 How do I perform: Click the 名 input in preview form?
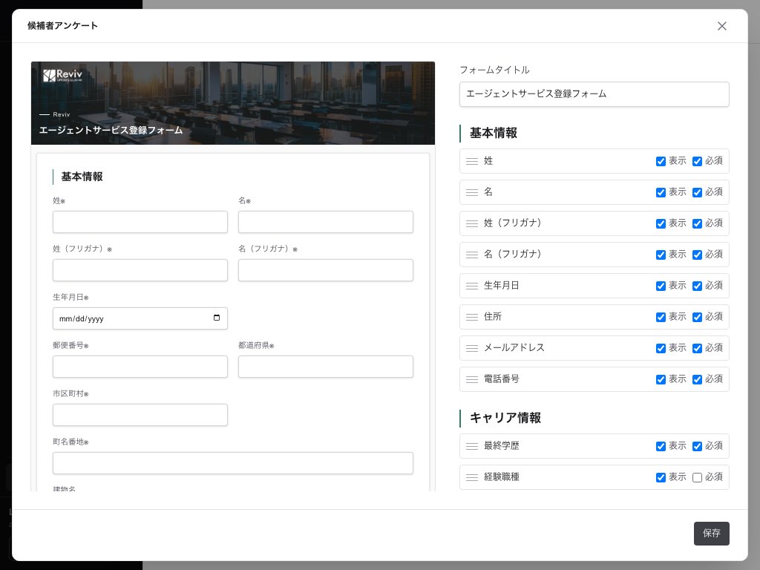[x=326, y=222]
